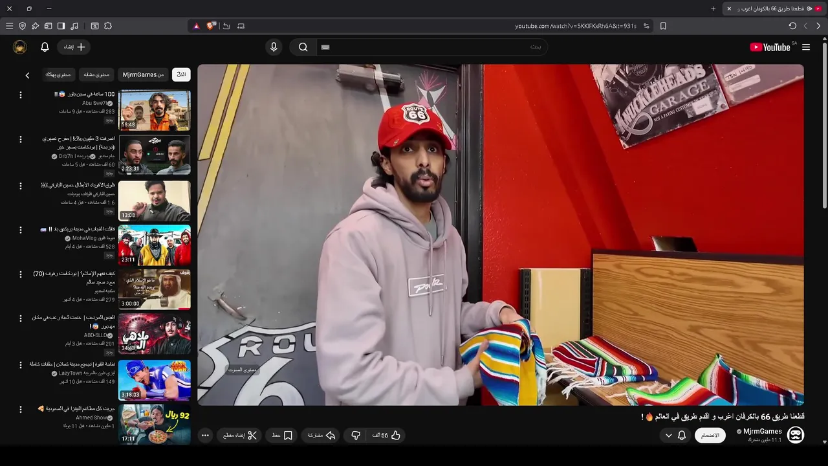Click the create (إنشاء) button
The image size is (828, 466).
click(x=74, y=47)
